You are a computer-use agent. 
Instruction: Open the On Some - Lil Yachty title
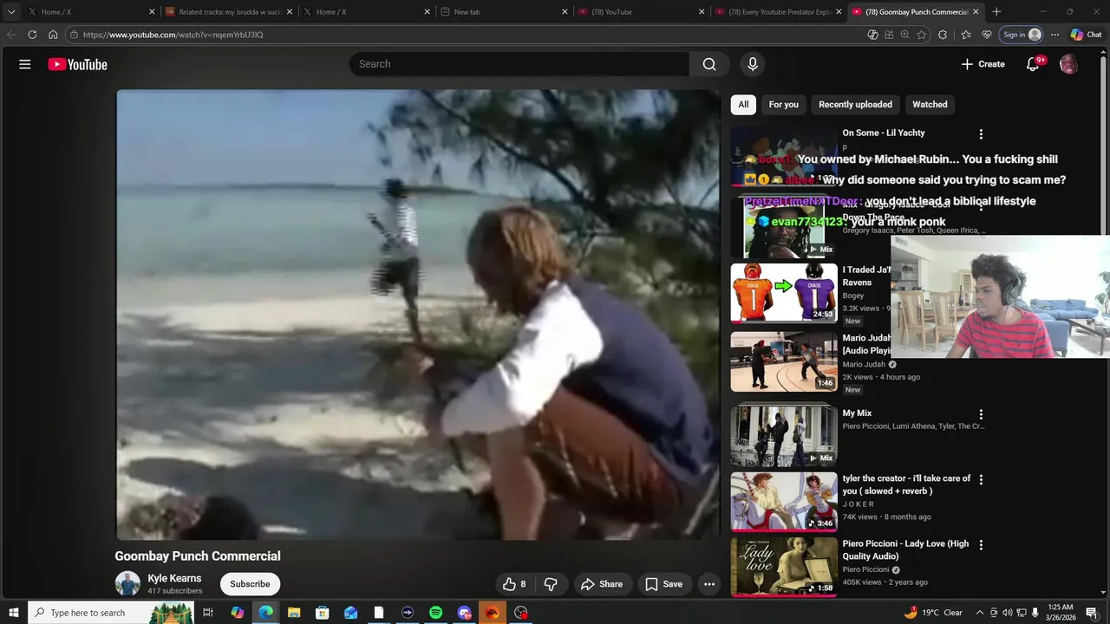[x=884, y=133]
